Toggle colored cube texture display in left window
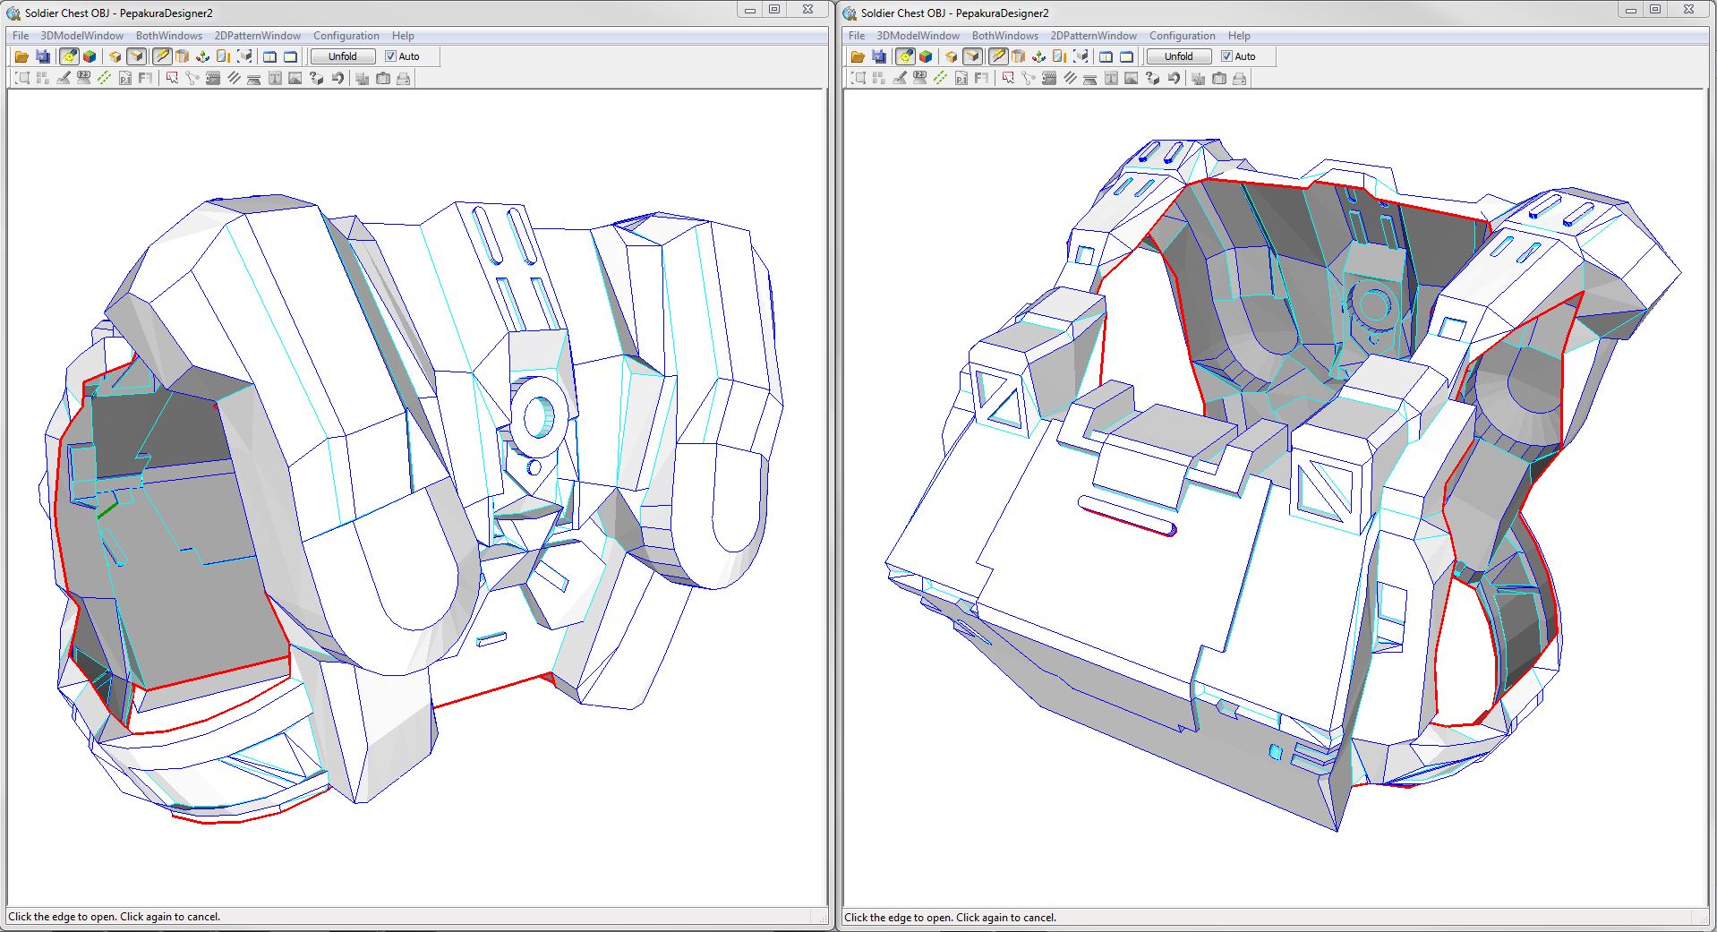Image resolution: width=1717 pixels, height=932 pixels. click(x=90, y=56)
